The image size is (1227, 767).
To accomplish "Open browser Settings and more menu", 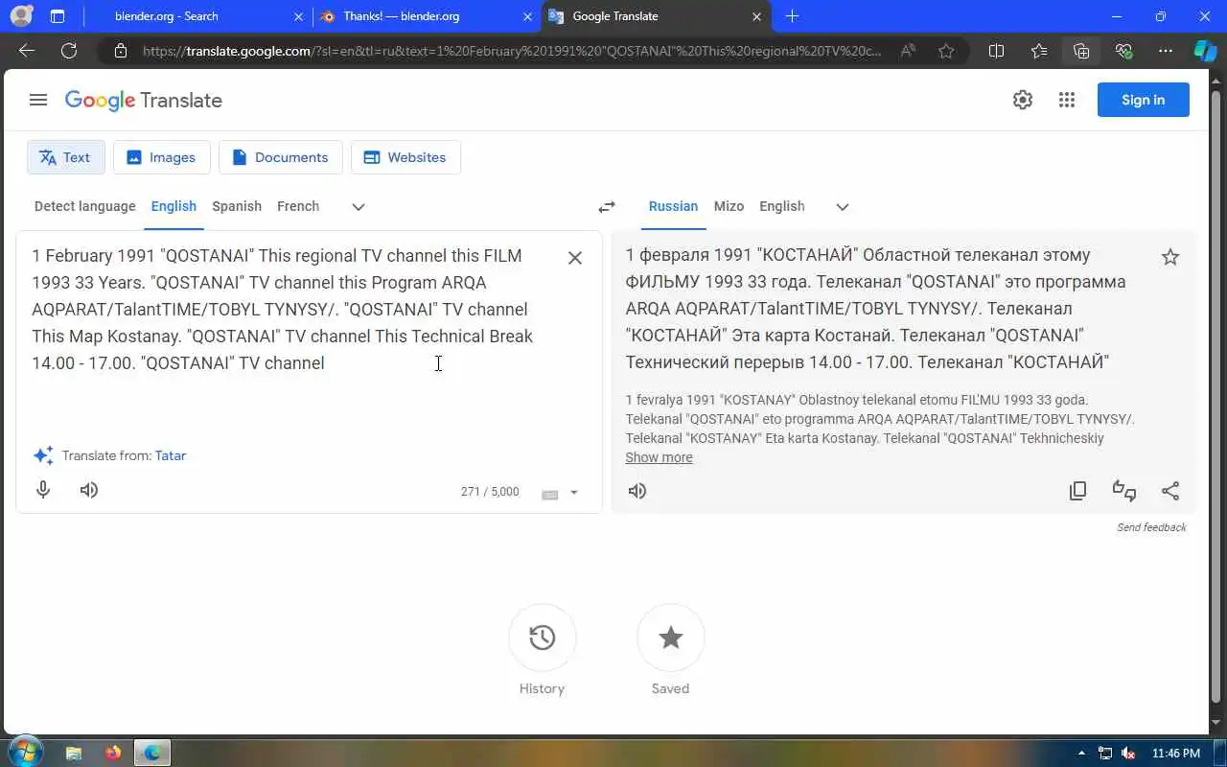I will point(1166,51).
